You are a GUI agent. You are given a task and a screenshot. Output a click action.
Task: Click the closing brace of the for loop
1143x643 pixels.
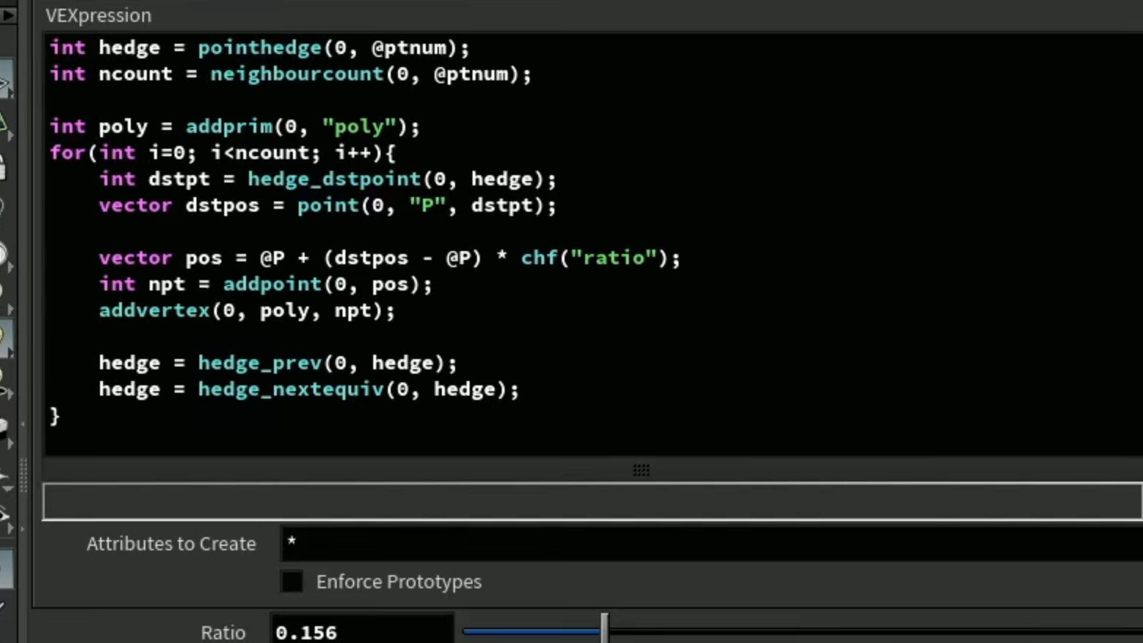coord(55,416)
